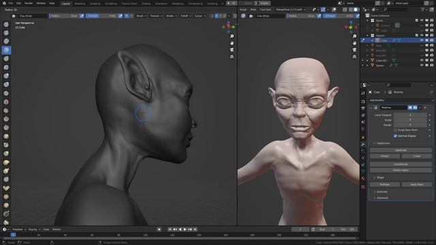
Task: Open Modifier properties wrench tab
Action: 363,144
